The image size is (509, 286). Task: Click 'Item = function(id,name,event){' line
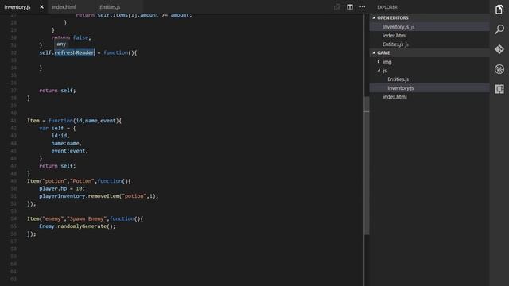tap(74, 121)
